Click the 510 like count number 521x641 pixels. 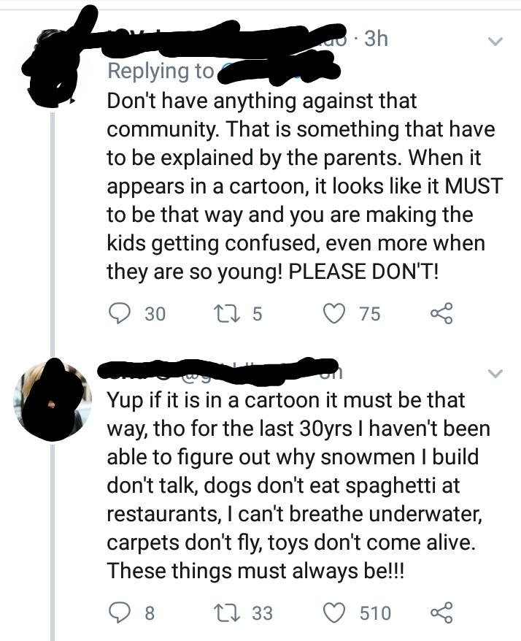(x=374, y=613)
